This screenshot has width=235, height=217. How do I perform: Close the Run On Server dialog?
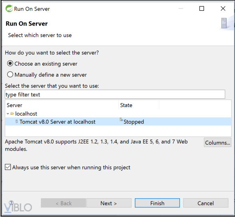[223, 8]
